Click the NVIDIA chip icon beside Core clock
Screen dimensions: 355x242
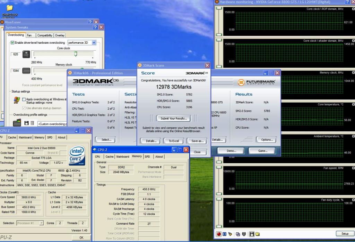coord(26,54)
